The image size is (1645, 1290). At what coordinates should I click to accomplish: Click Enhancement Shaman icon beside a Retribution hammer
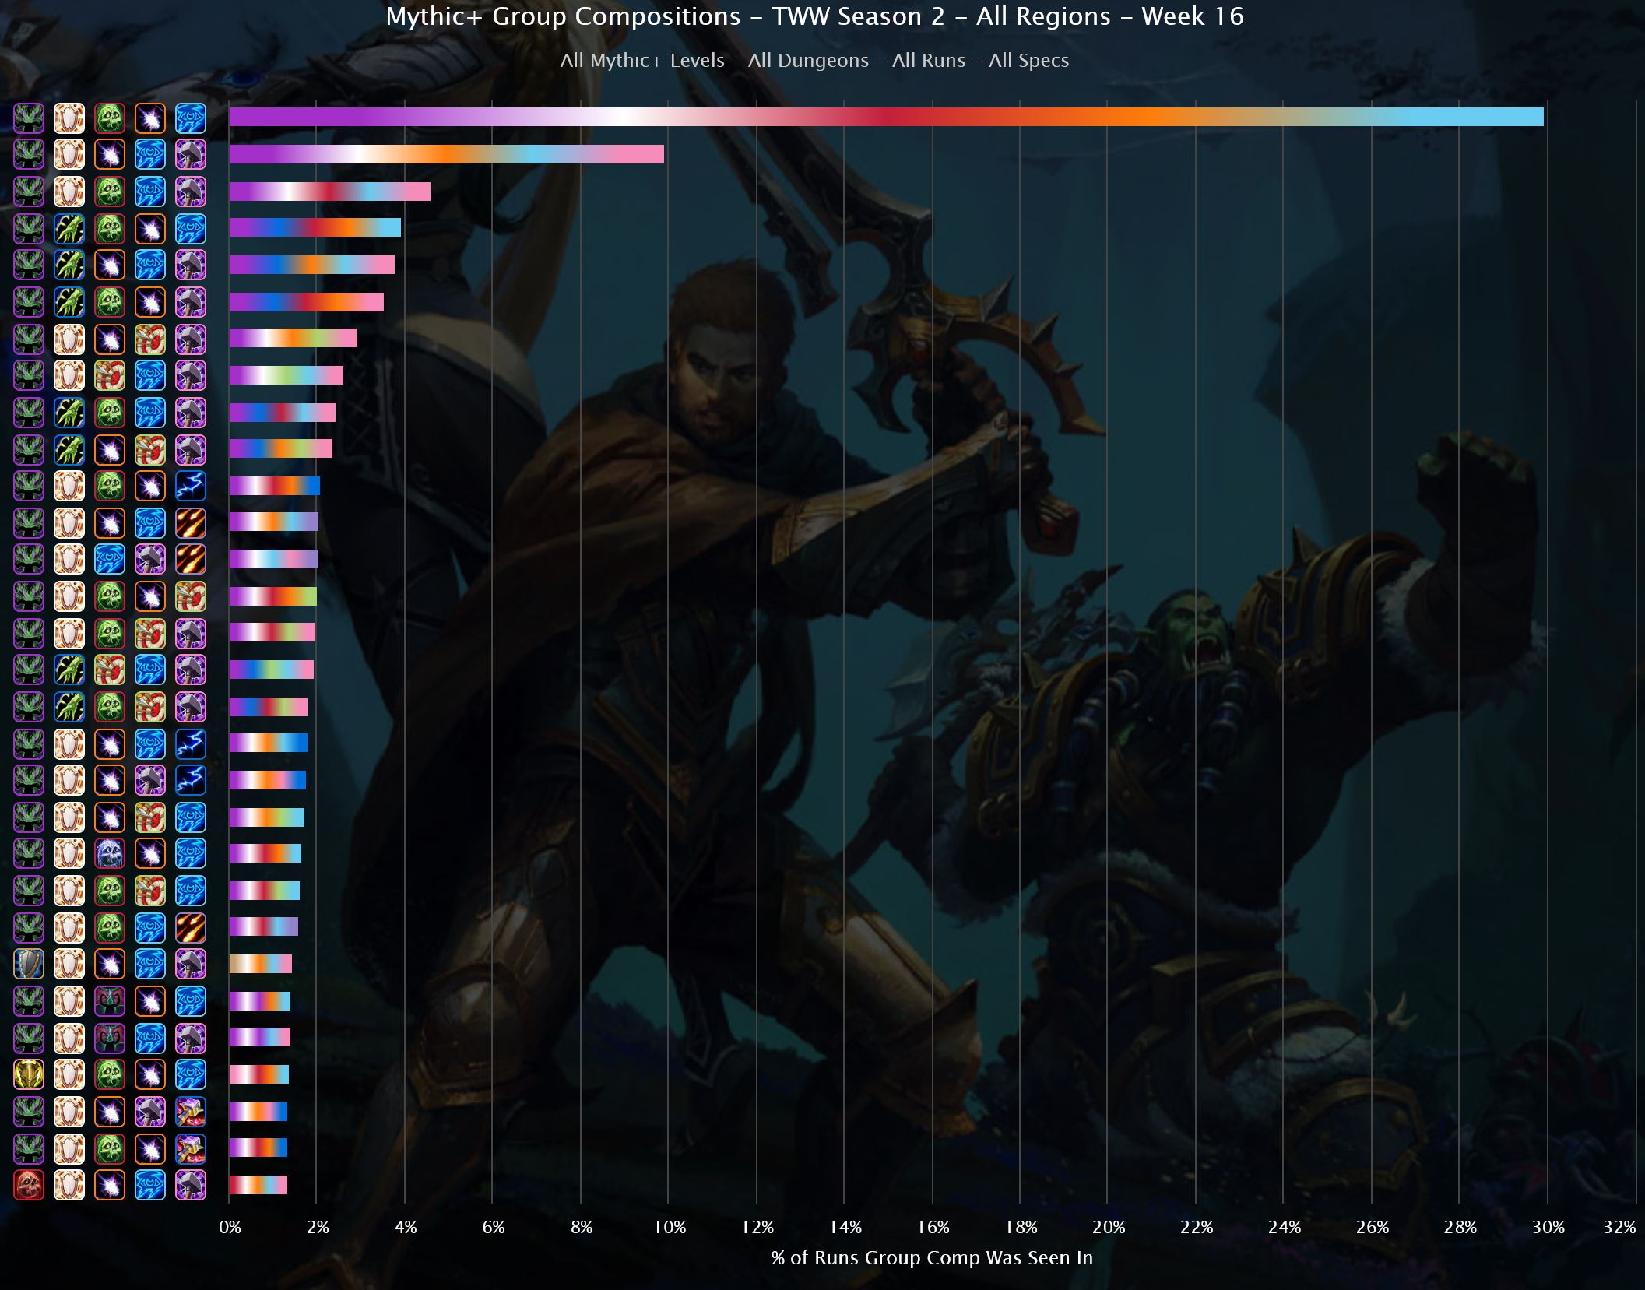[x=191, y=1112]
